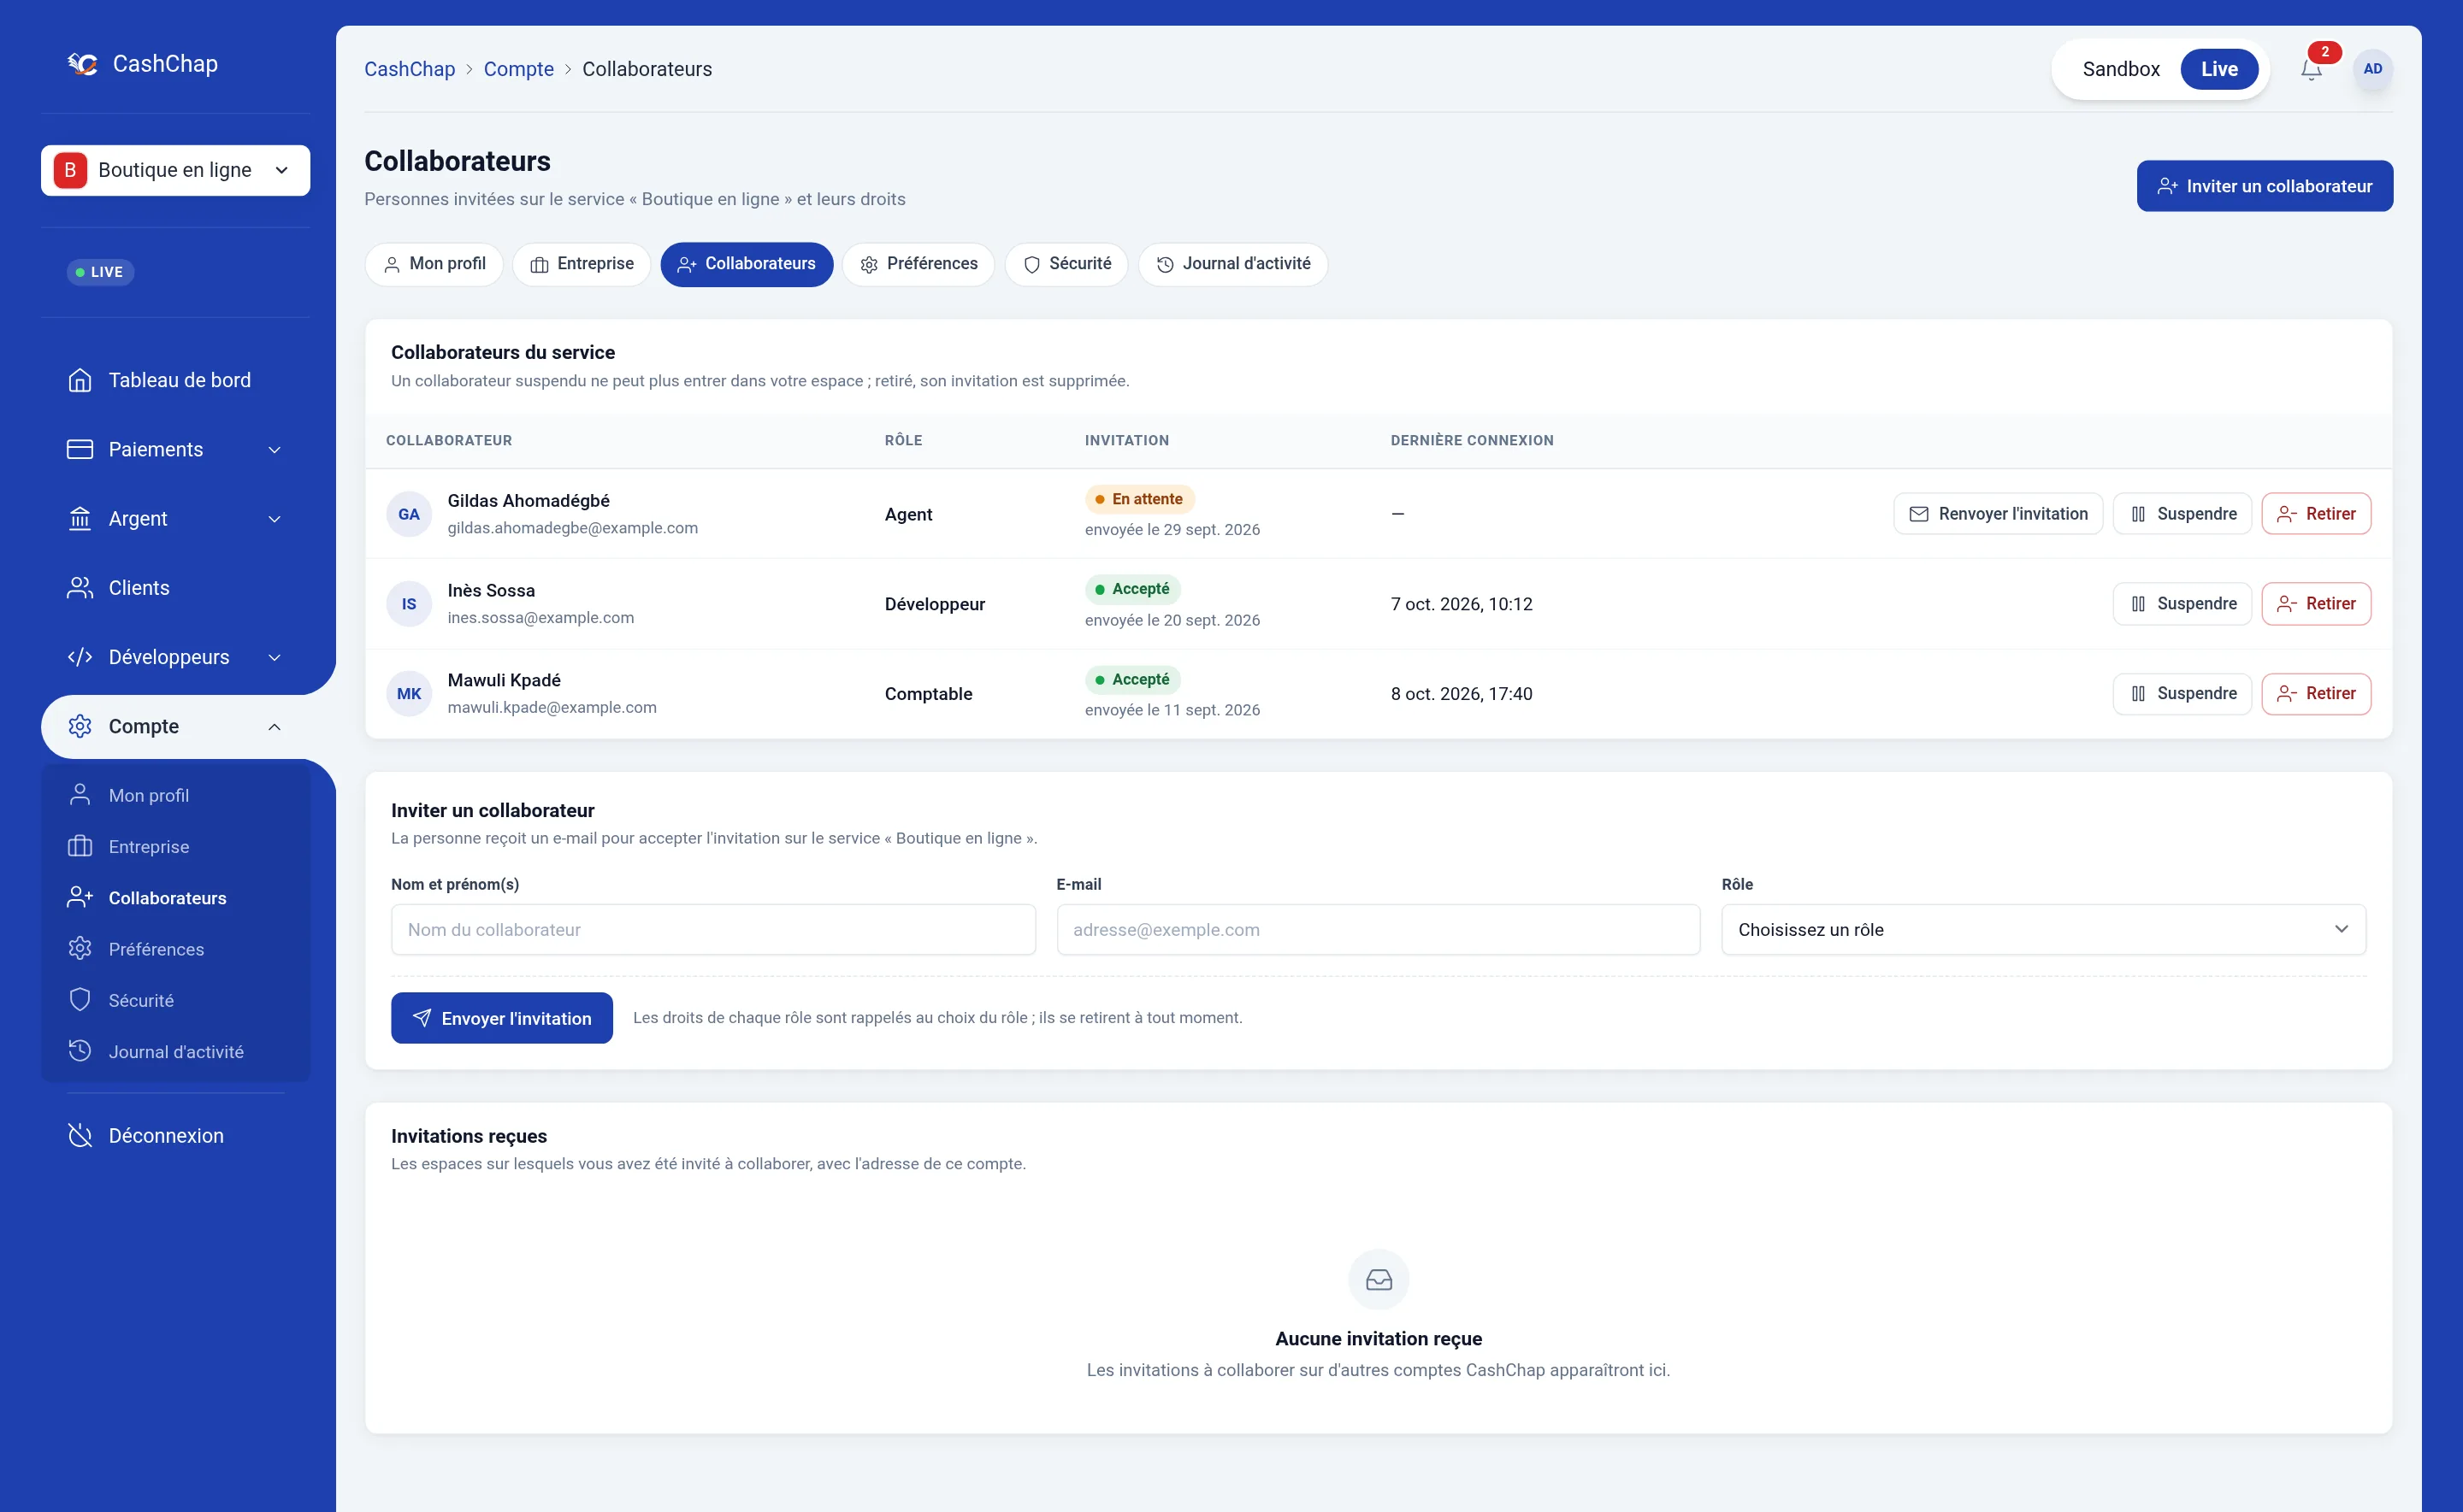Suspend Gildas Ahomadégbé

[x=2182, y=514]
